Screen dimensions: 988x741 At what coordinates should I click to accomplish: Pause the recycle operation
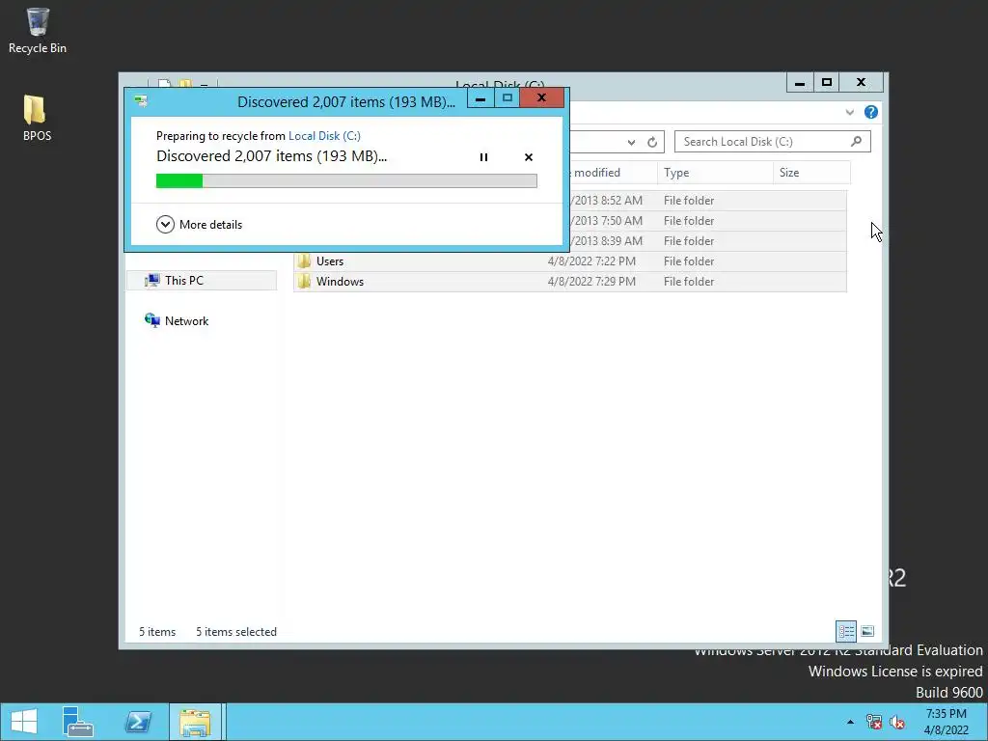tap(483, 157)
